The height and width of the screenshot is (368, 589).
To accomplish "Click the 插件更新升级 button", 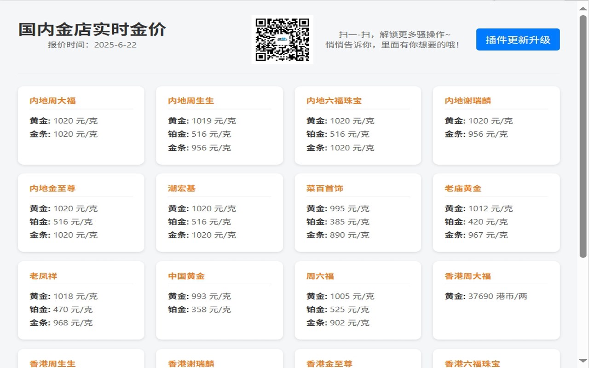I will (x=517, y=40).
